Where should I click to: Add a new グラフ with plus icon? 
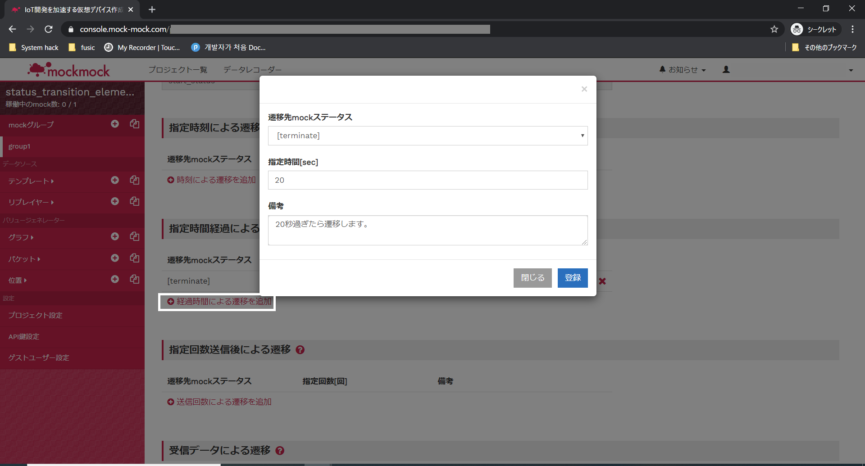click(x=115, y=236)
